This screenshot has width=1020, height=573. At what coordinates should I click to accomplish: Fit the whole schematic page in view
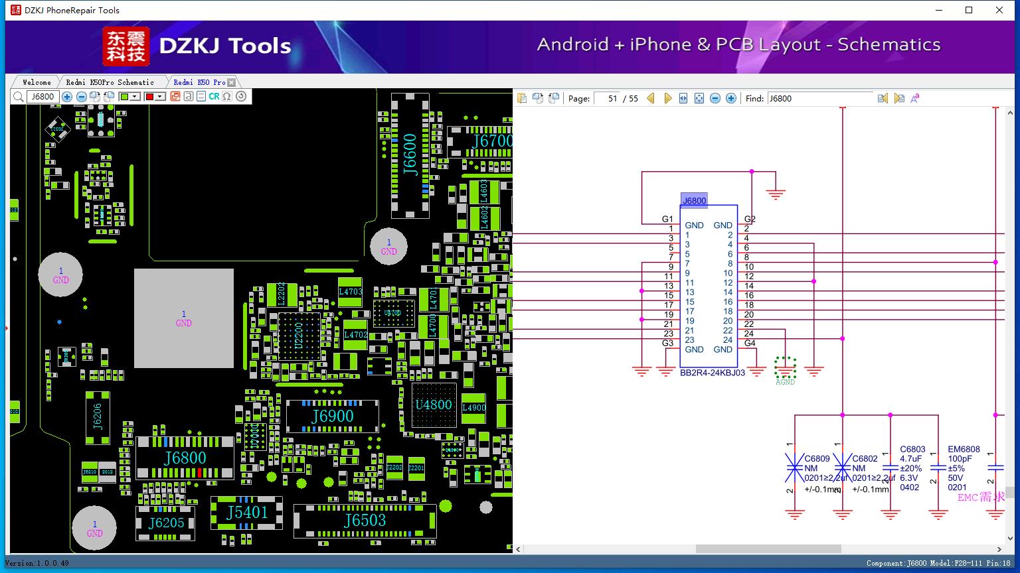(699, 98)
